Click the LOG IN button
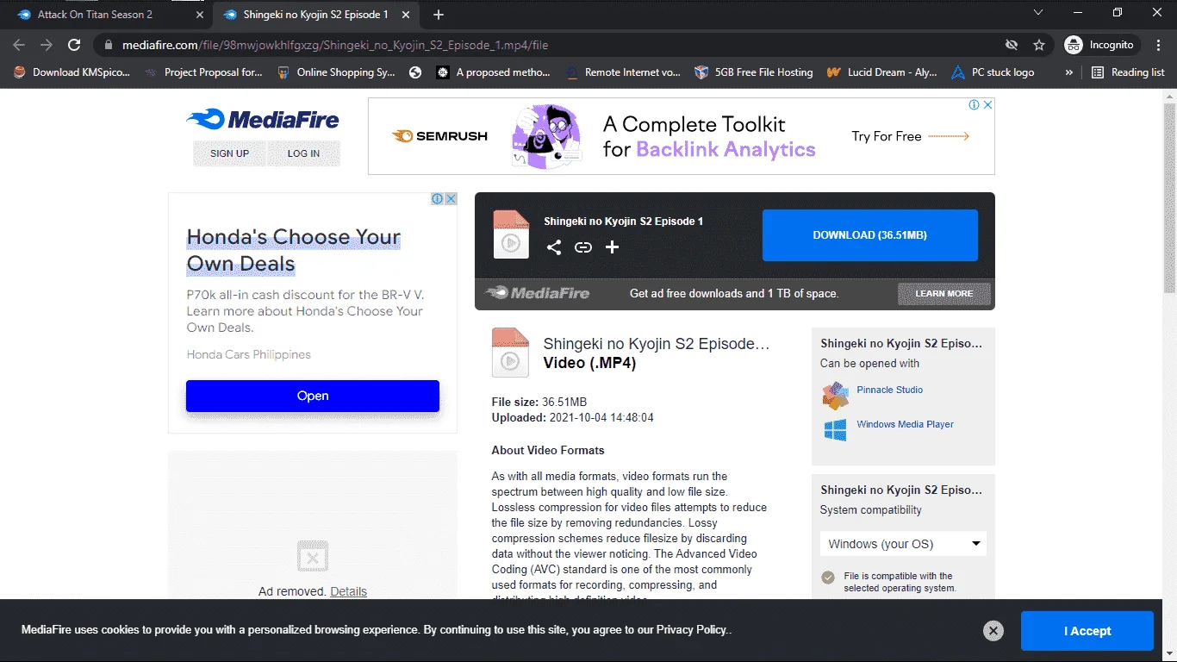1177x662 pixels. (303, 153)
